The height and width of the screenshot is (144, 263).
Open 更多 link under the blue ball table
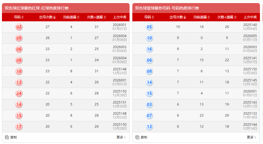coord(251,137)
